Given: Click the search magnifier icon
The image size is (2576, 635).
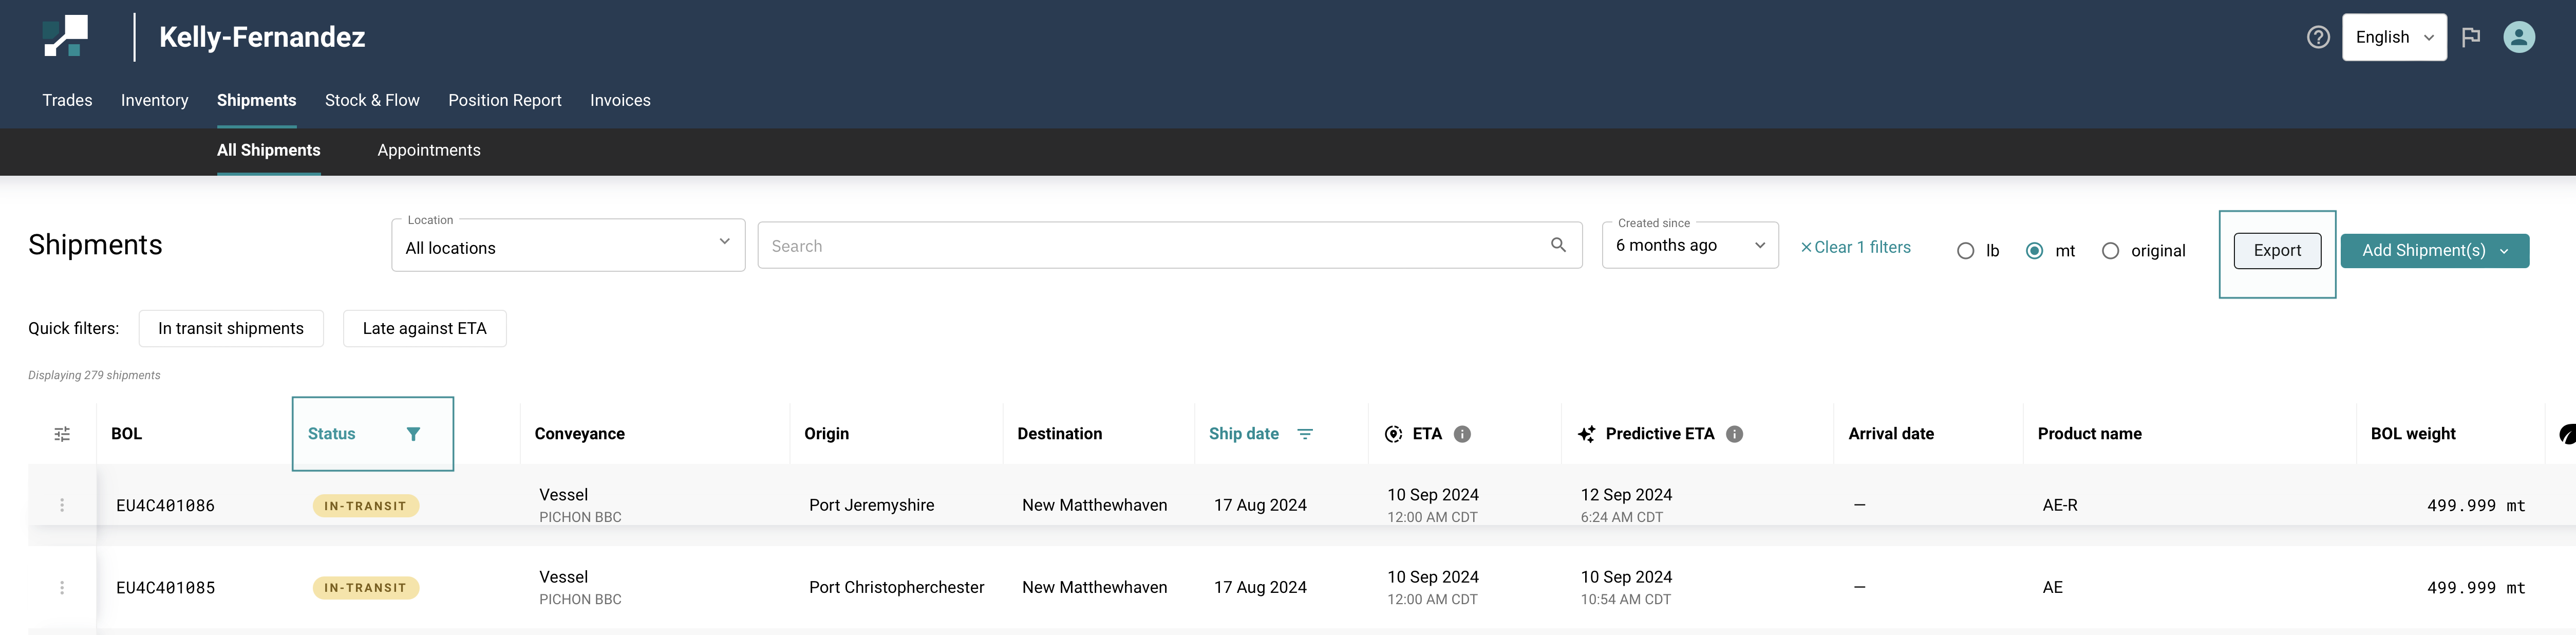Looking at the screenshot, I should point(1558,245).
